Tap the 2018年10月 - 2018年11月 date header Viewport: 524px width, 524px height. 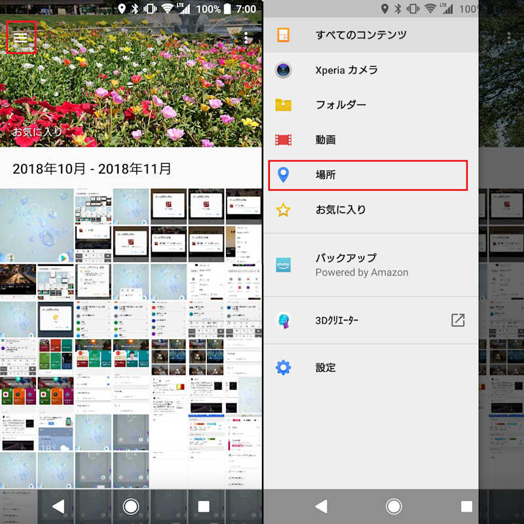(x=92, y=169)
